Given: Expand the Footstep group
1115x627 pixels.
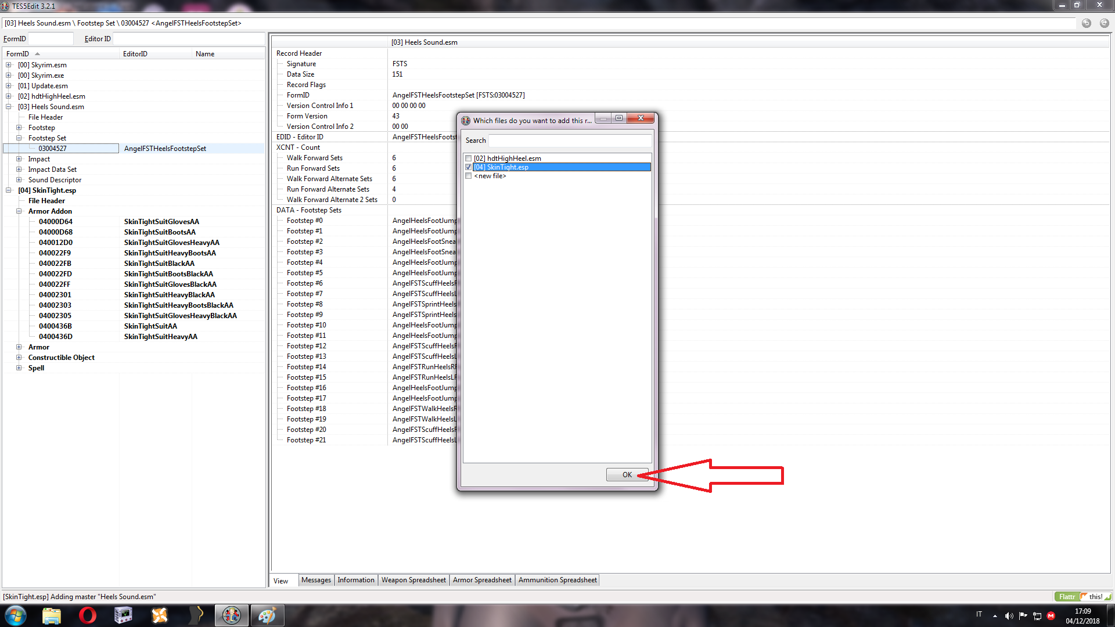Looking at the screenshot, I should [19, 128].
